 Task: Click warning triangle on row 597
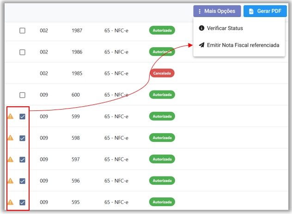(10, 159)
